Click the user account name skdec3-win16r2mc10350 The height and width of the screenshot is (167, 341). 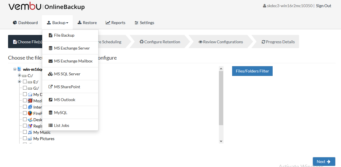288,6
